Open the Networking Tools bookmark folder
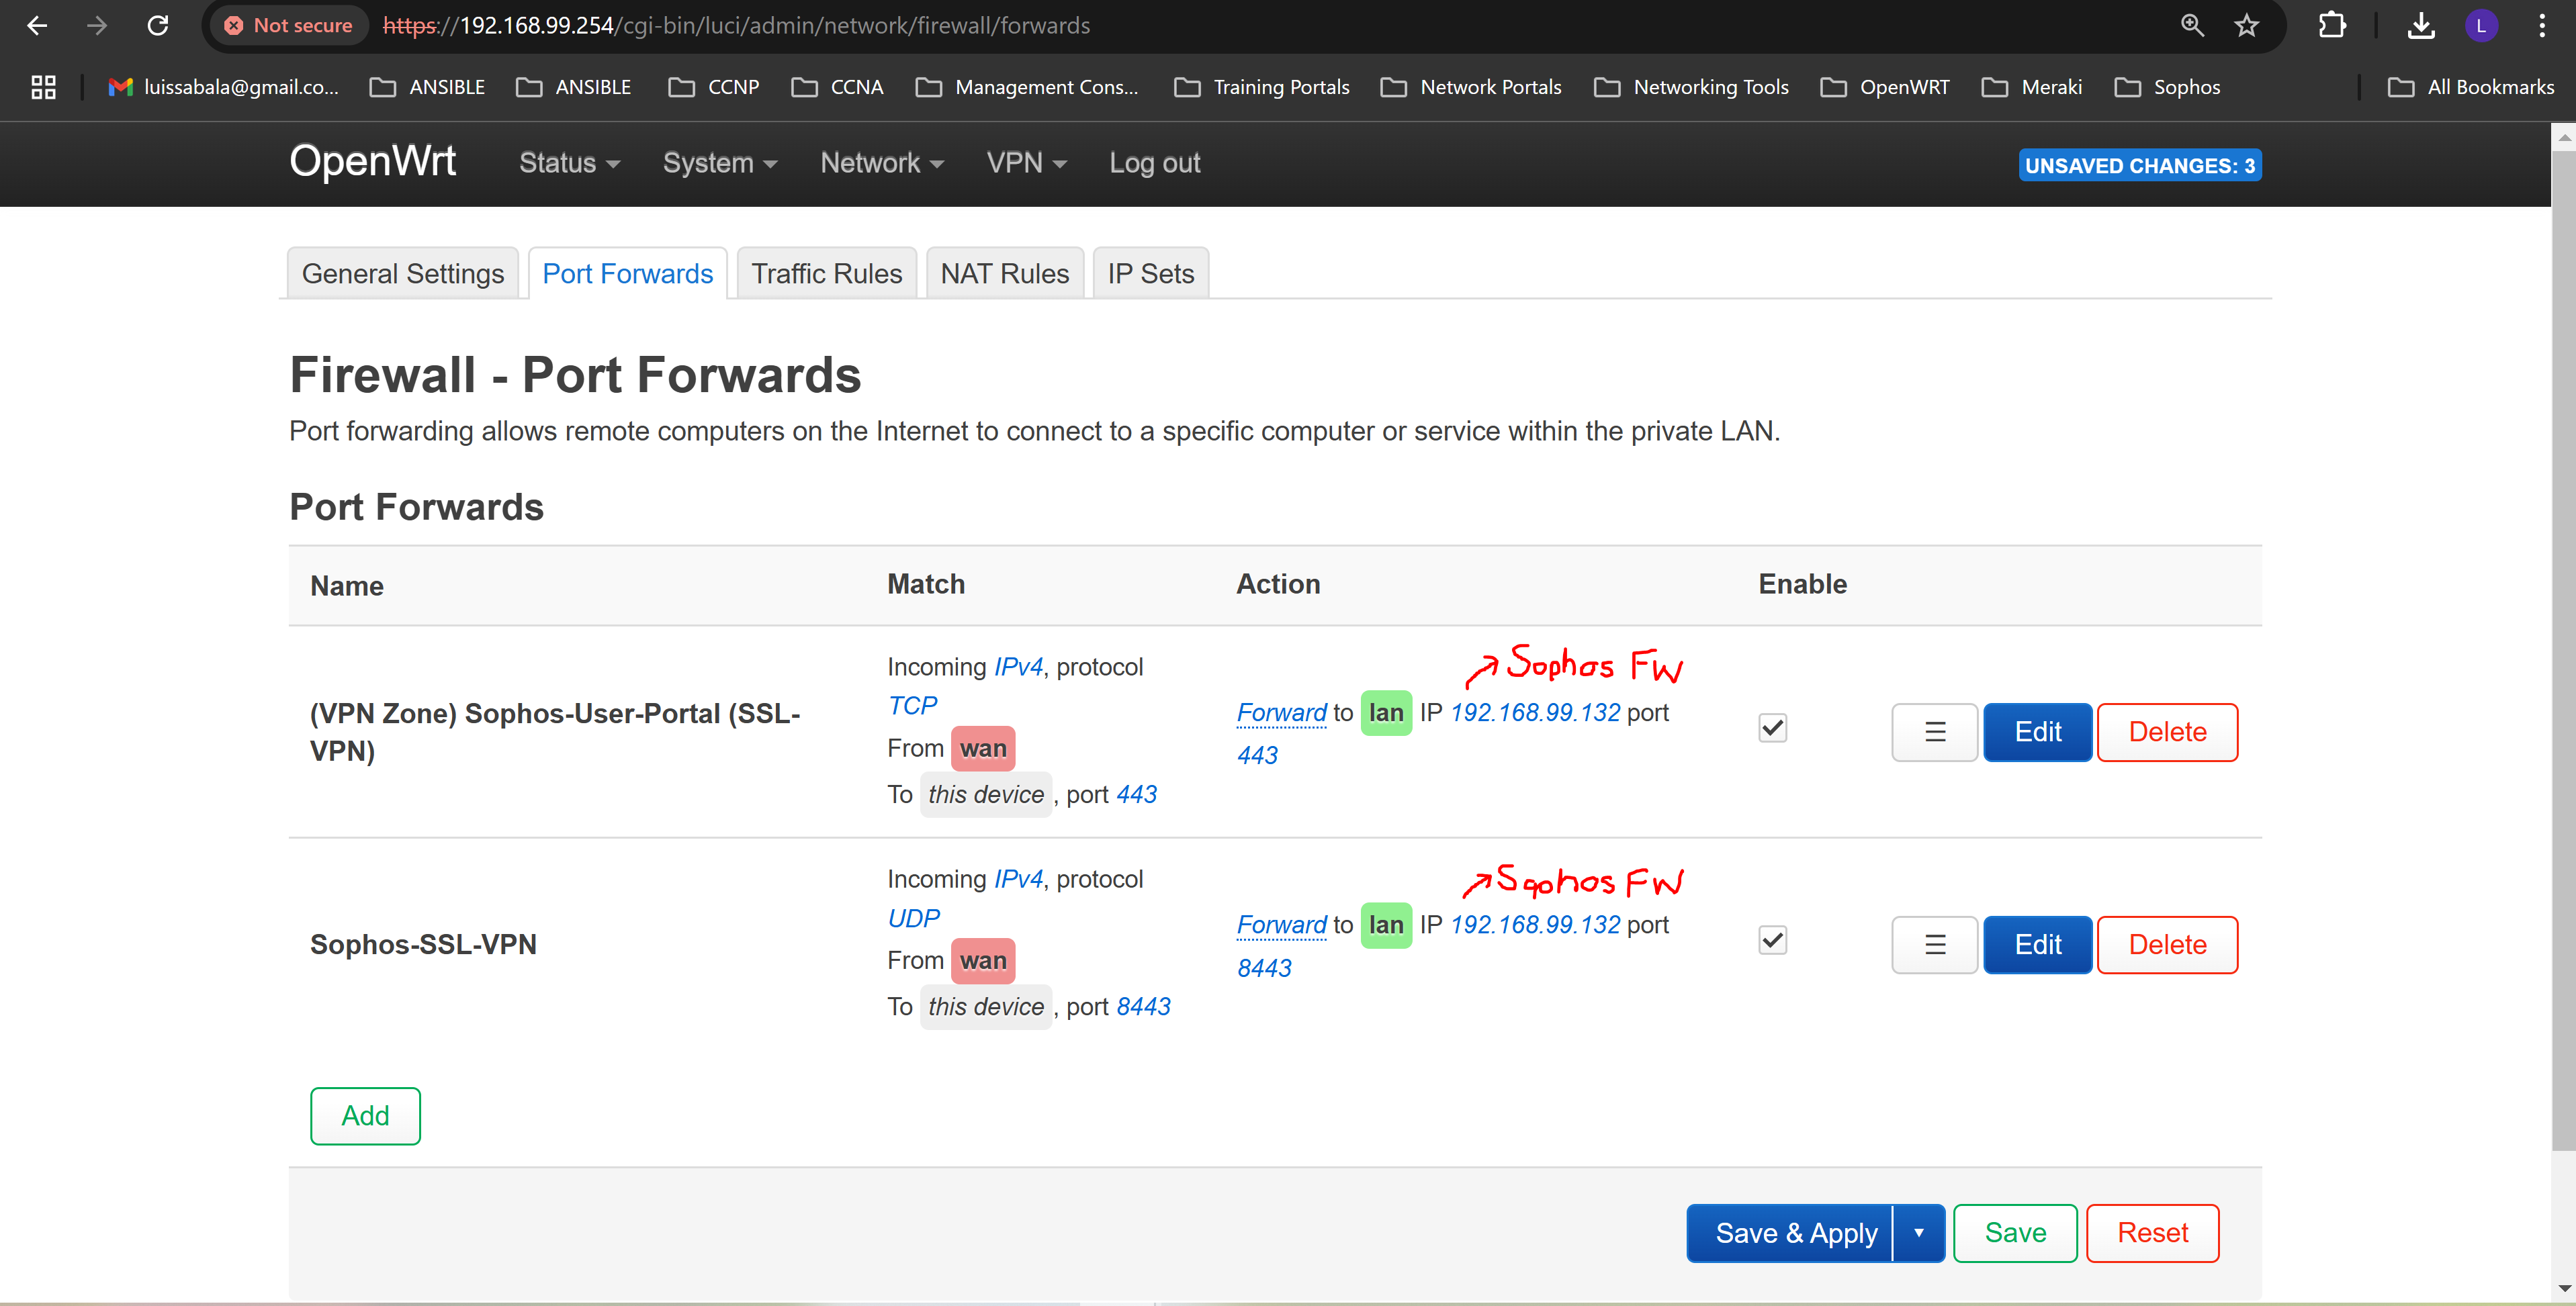2576x1306 pixels. point(1691,87)
